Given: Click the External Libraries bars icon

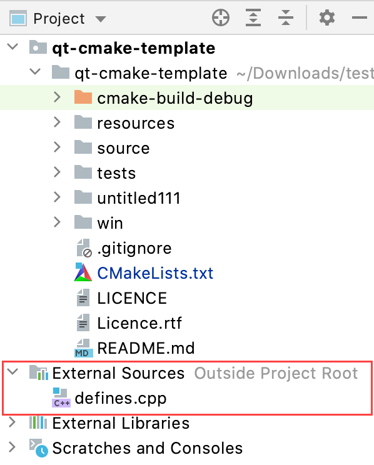Looking at the screenshot, I should [38, 422].
